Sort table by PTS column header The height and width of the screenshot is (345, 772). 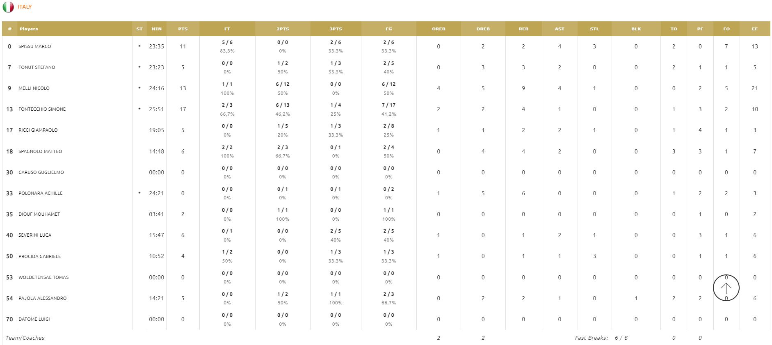[183, 29]
